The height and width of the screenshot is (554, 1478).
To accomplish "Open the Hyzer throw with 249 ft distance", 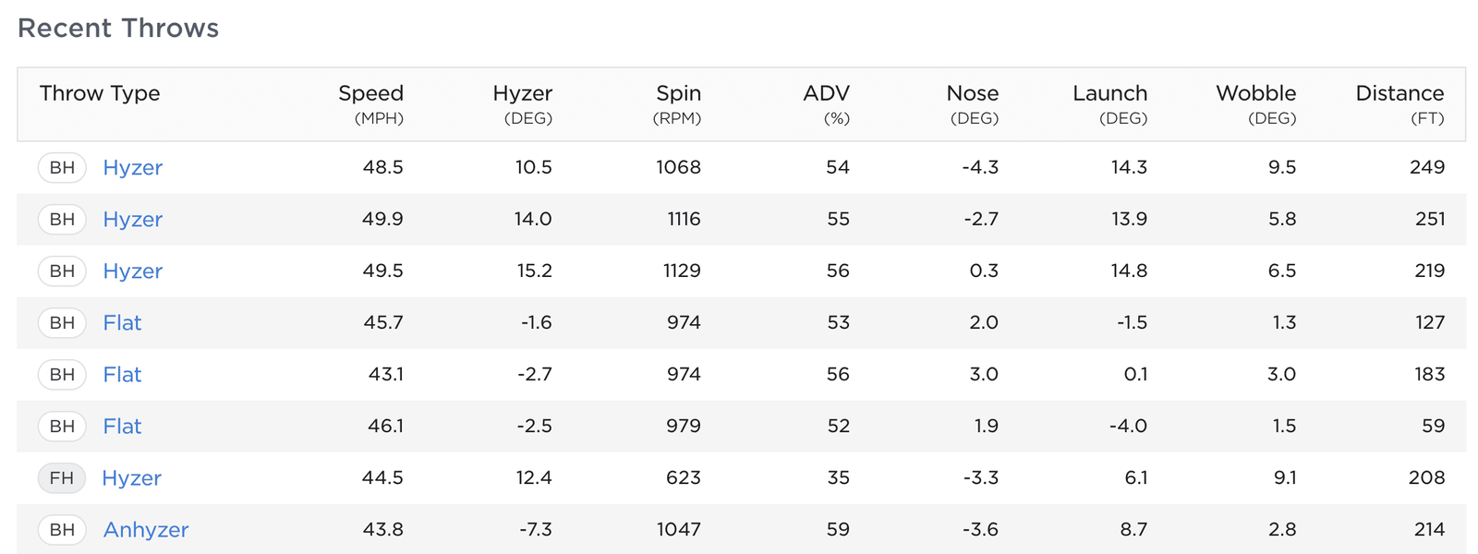I will tap(132, 167).
